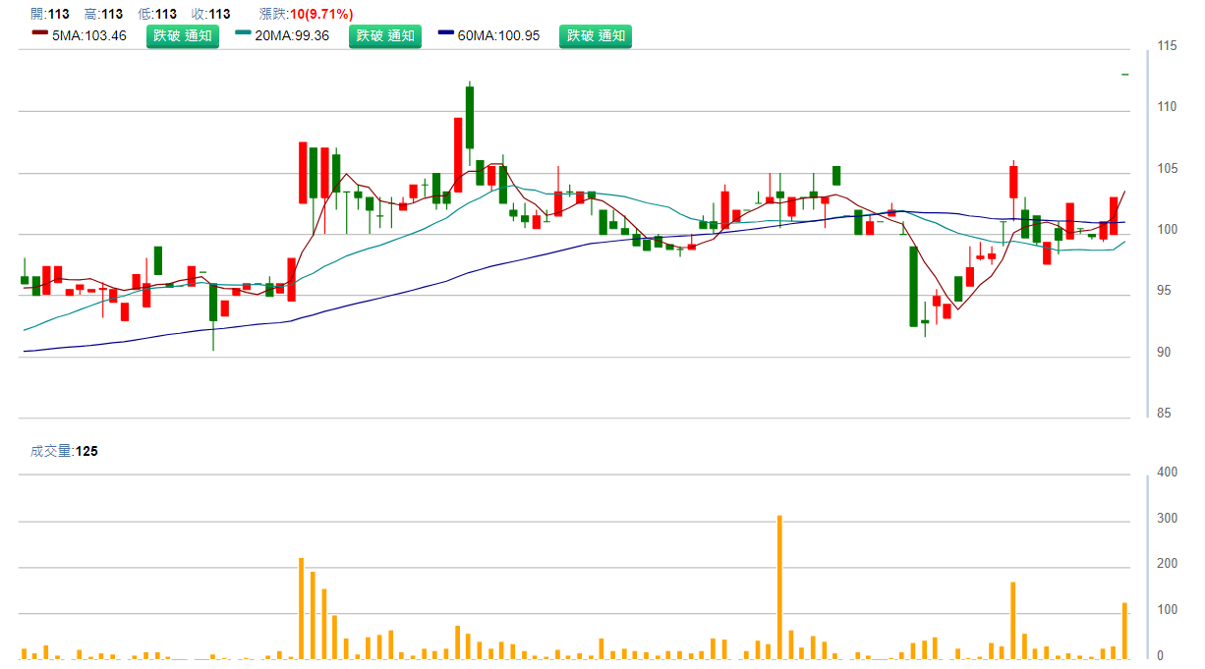Click the 400 volume axis label
1205x669 pixels.
coord(1168,473)
